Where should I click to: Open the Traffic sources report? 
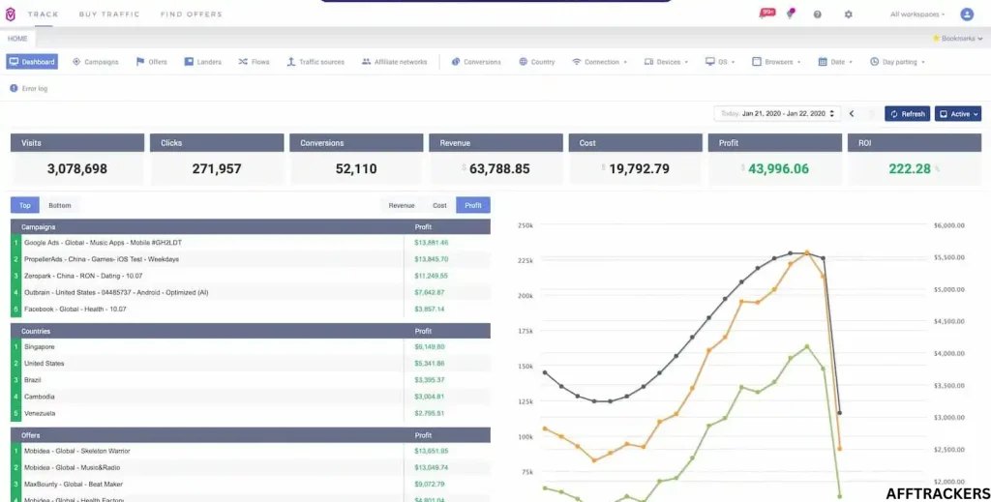(315, 62)
